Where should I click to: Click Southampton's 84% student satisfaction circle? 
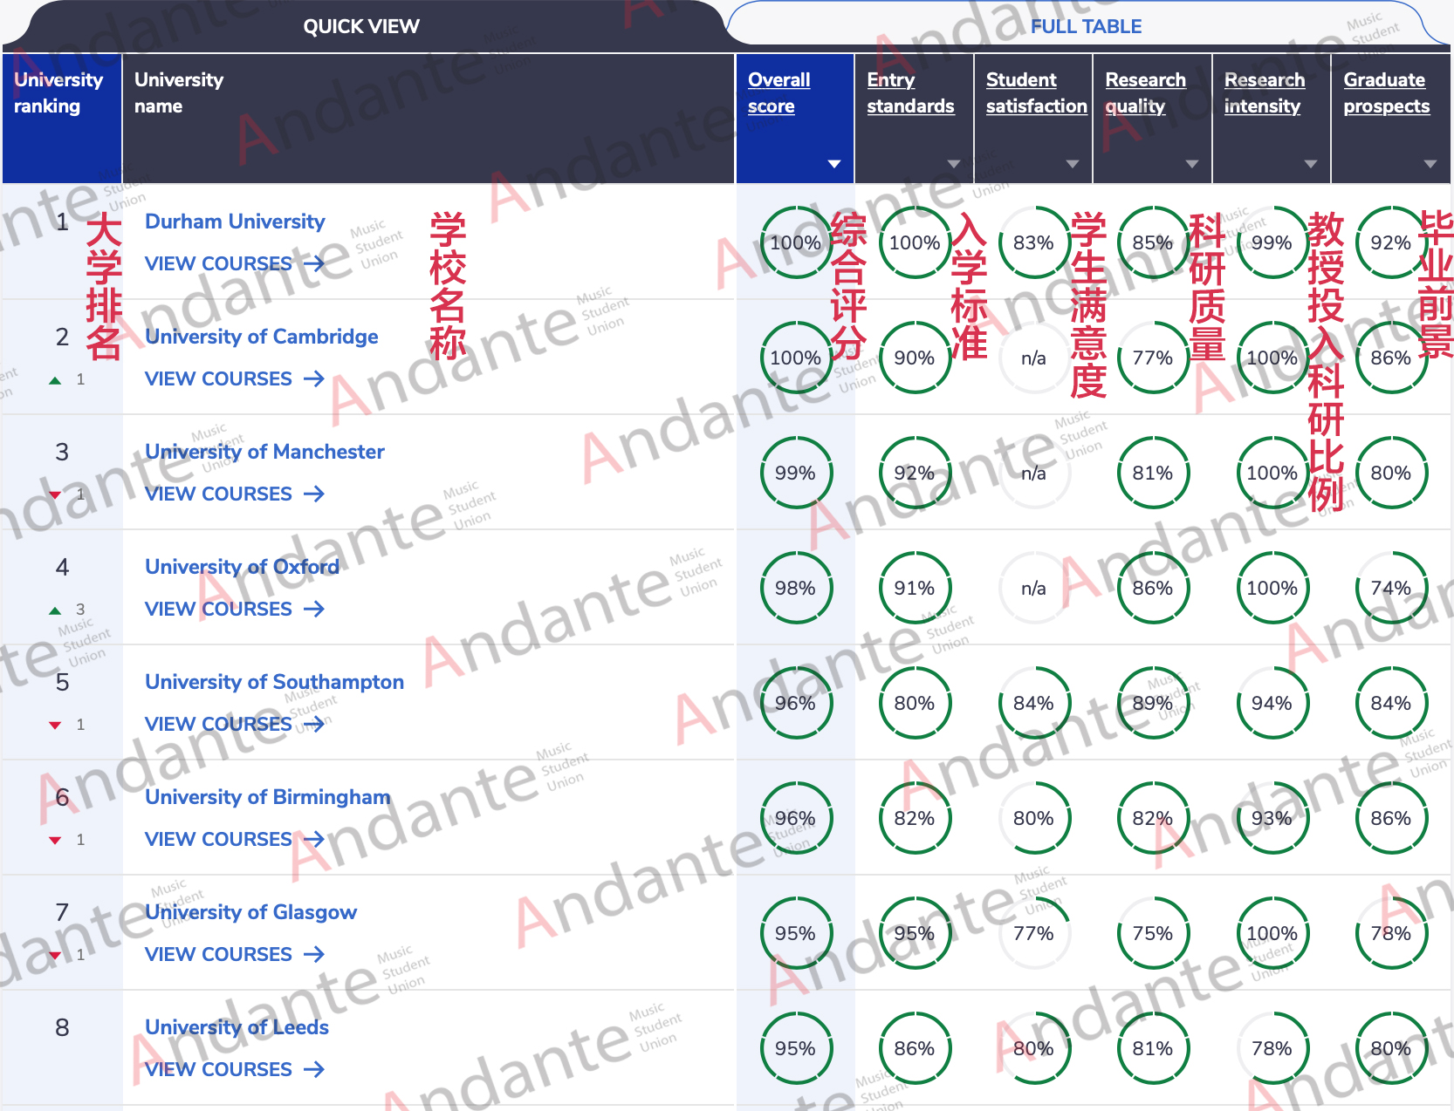1033,703
